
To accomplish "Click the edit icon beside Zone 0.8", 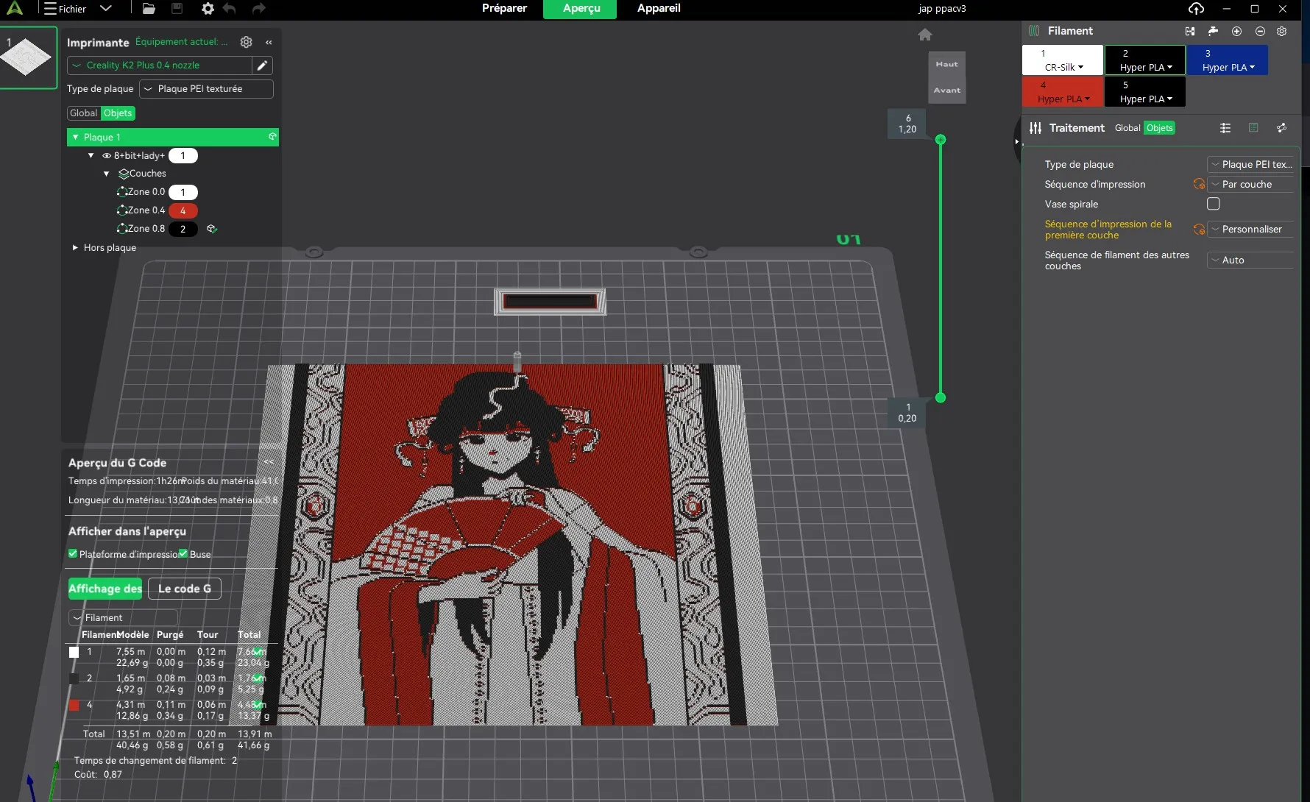I will tap(212, 229).
